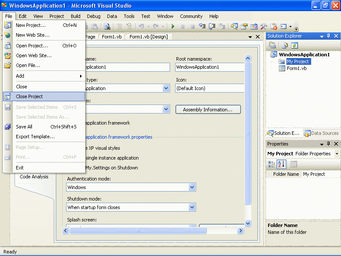The width and height of the screenshot is (341, 256).
Task: Open the Community menu
Action: 191,16
